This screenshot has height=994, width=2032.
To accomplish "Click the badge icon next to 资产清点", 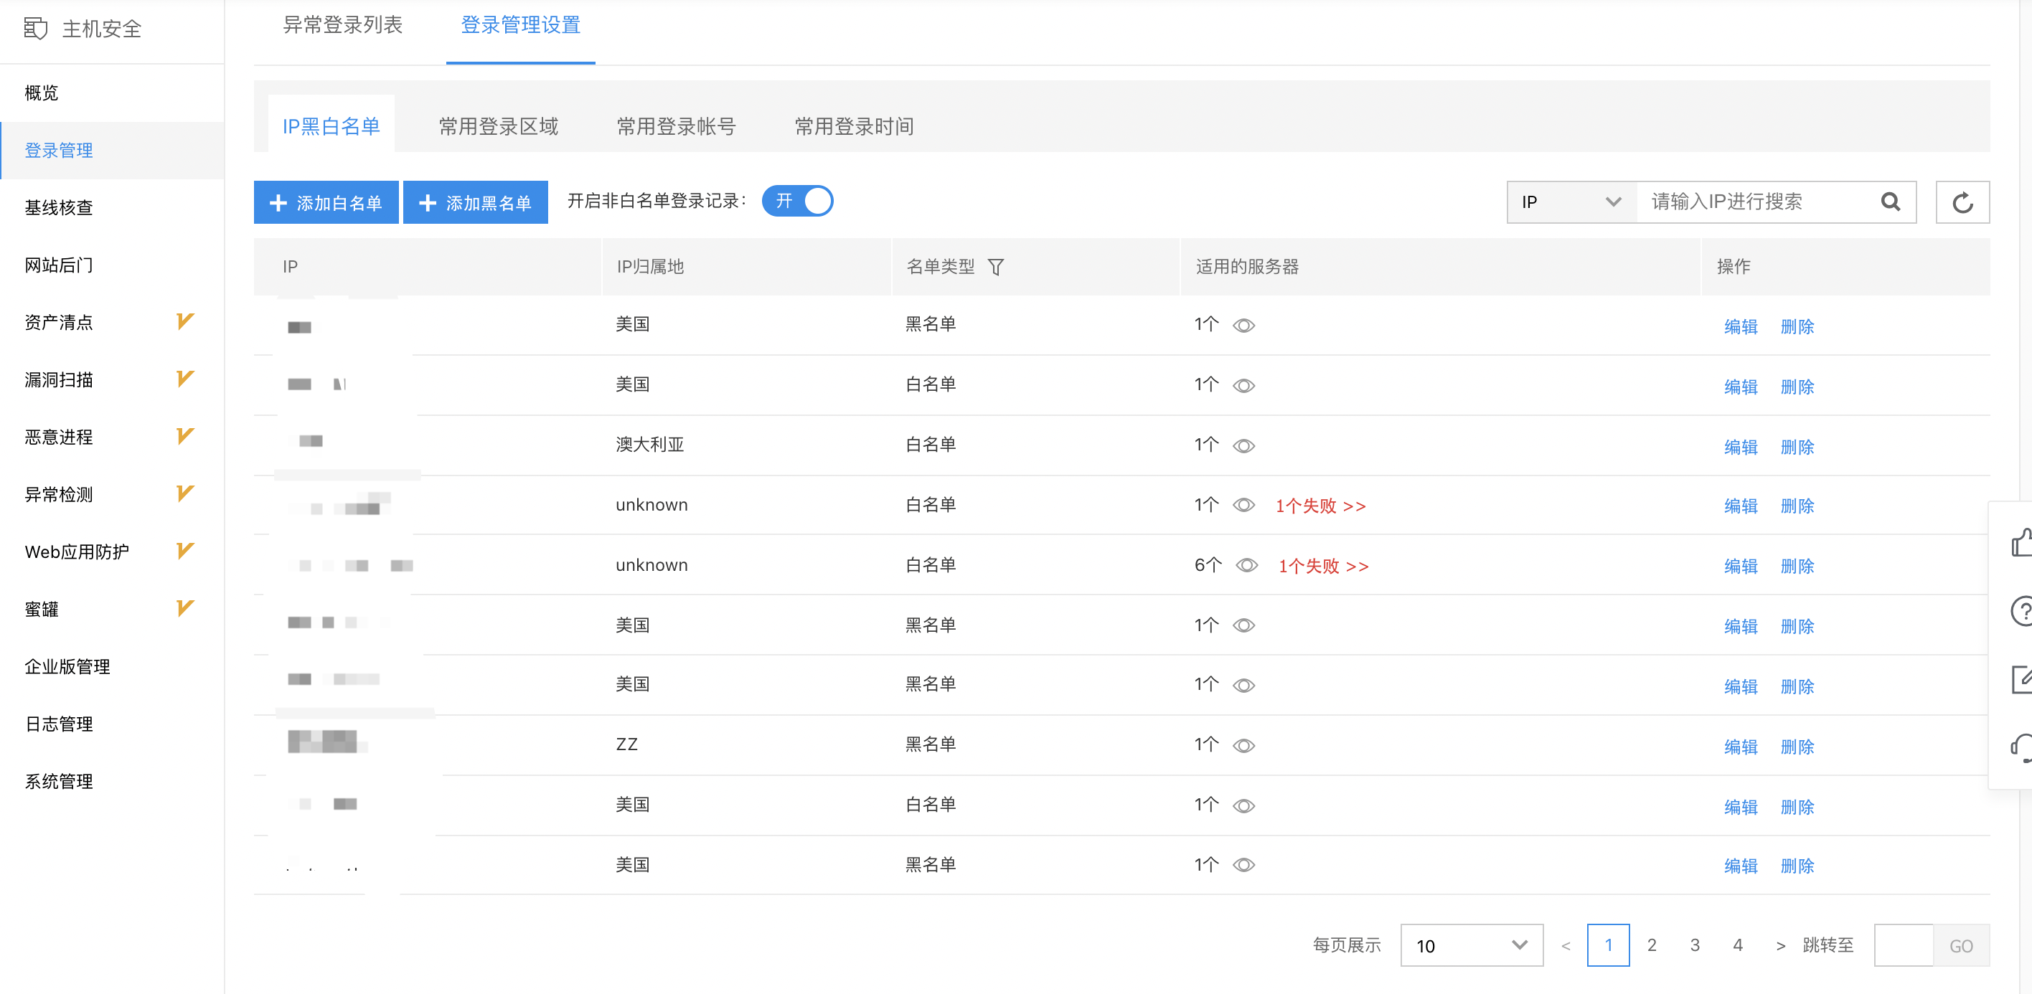I will (184, 321).
